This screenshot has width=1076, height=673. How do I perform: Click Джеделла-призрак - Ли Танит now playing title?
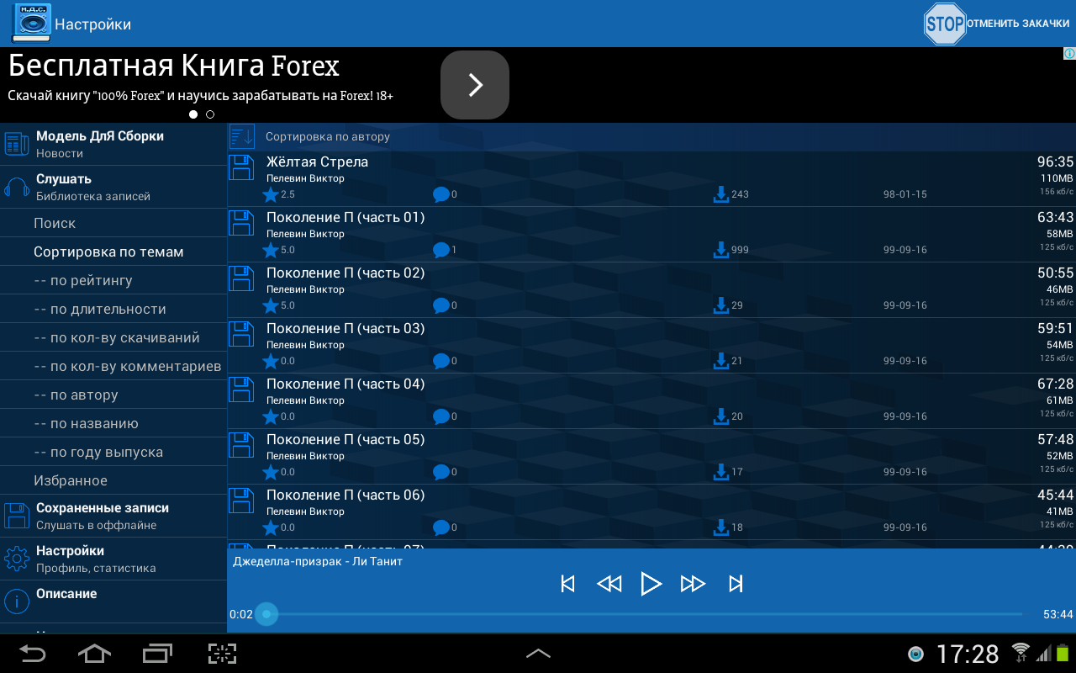click(318, 561)
